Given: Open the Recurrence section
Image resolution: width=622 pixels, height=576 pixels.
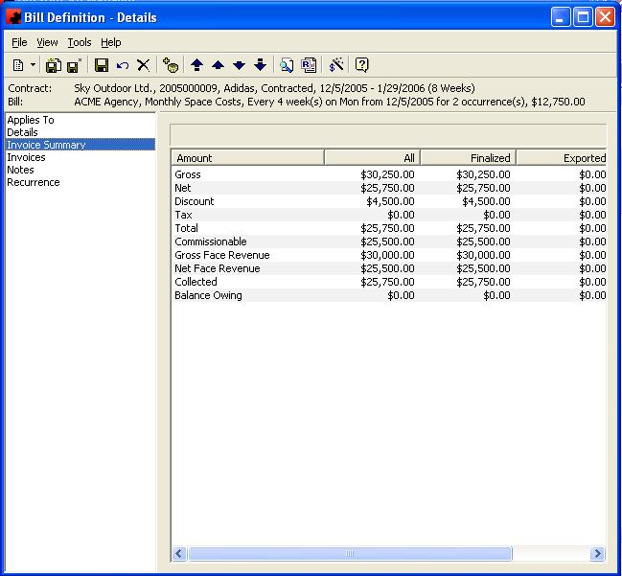Looking at the screenshot, I should pos(33,182).
